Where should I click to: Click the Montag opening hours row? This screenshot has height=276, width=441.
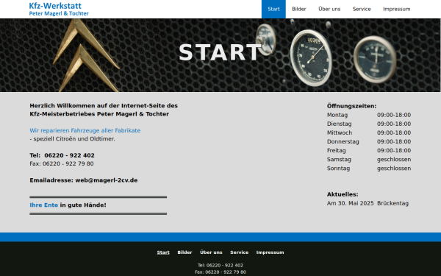[369, 115]
